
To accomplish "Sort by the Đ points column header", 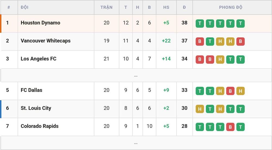I will pos(184,7).
